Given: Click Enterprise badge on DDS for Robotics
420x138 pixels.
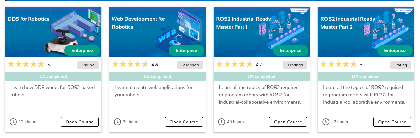Looking at the screenshot, I should pyautogui.click(x=82, y=51).
